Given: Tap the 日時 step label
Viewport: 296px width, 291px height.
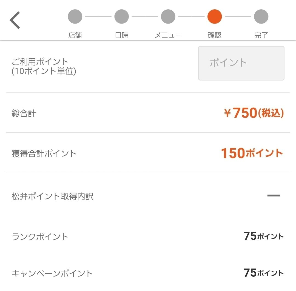Looking at the screenshot, I should point(122,35).
